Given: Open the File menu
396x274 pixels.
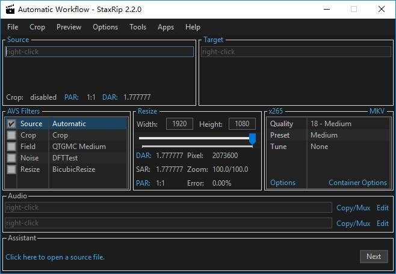Looking at the screenshot, I should (x=13, y=27).
